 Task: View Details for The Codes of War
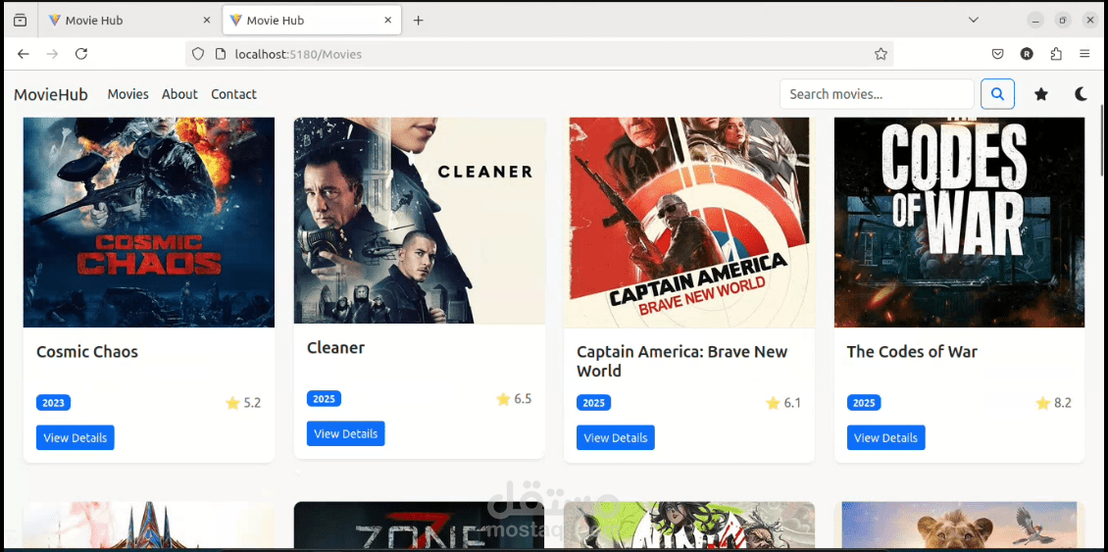[x=886, y=437]
